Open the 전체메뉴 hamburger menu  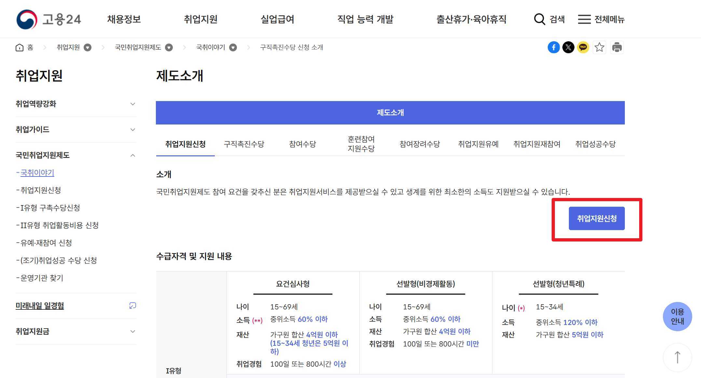pos(584,19)
